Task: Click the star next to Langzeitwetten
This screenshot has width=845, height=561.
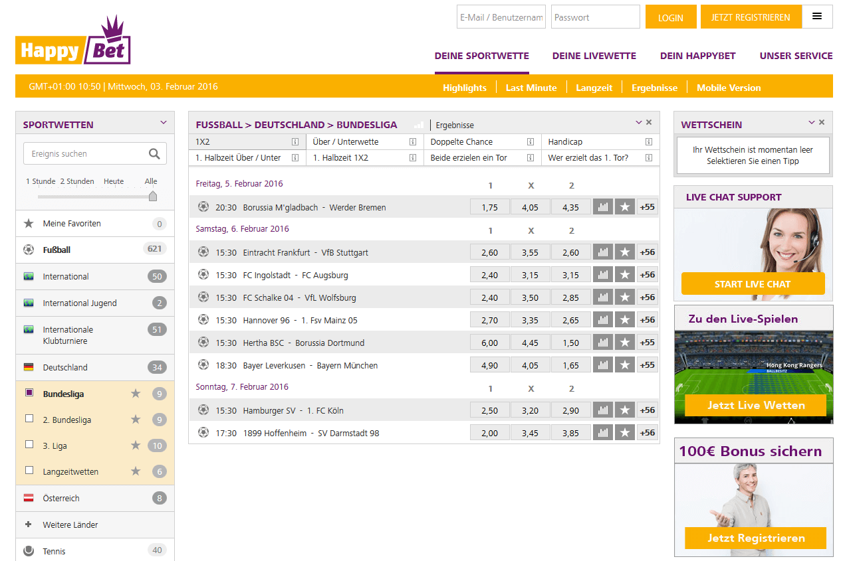Action: pos(136,471)
